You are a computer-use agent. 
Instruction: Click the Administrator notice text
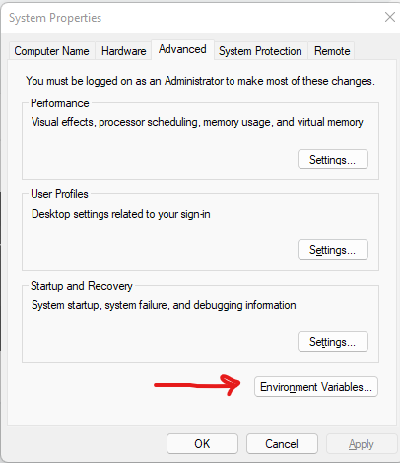(200, 81)
